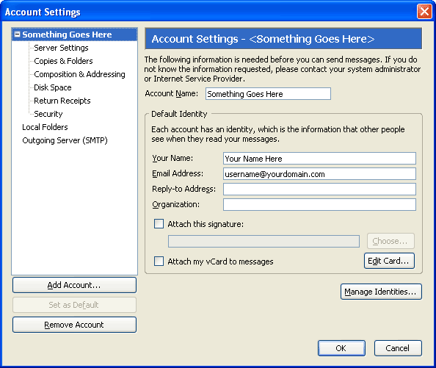Focus the Email Address input field

(319, 174)
